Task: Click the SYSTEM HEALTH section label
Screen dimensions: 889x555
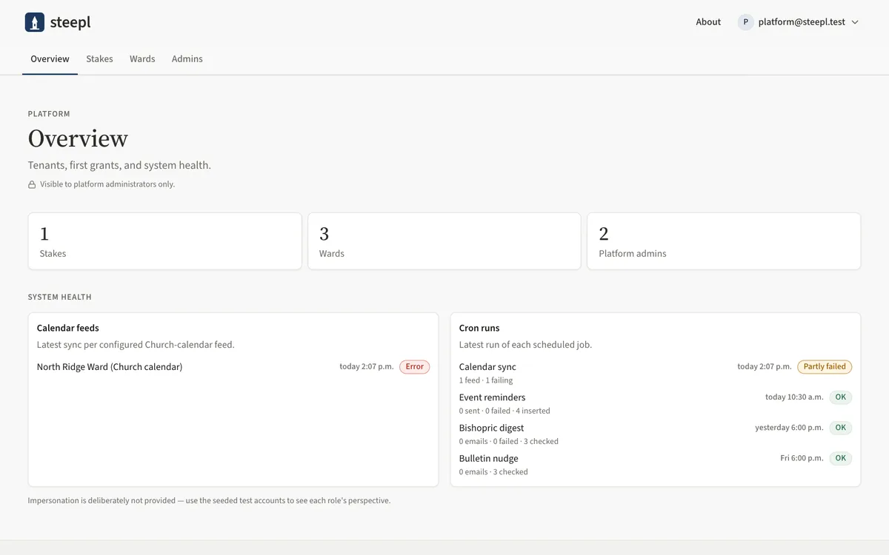Action: [x=60, y=297]
